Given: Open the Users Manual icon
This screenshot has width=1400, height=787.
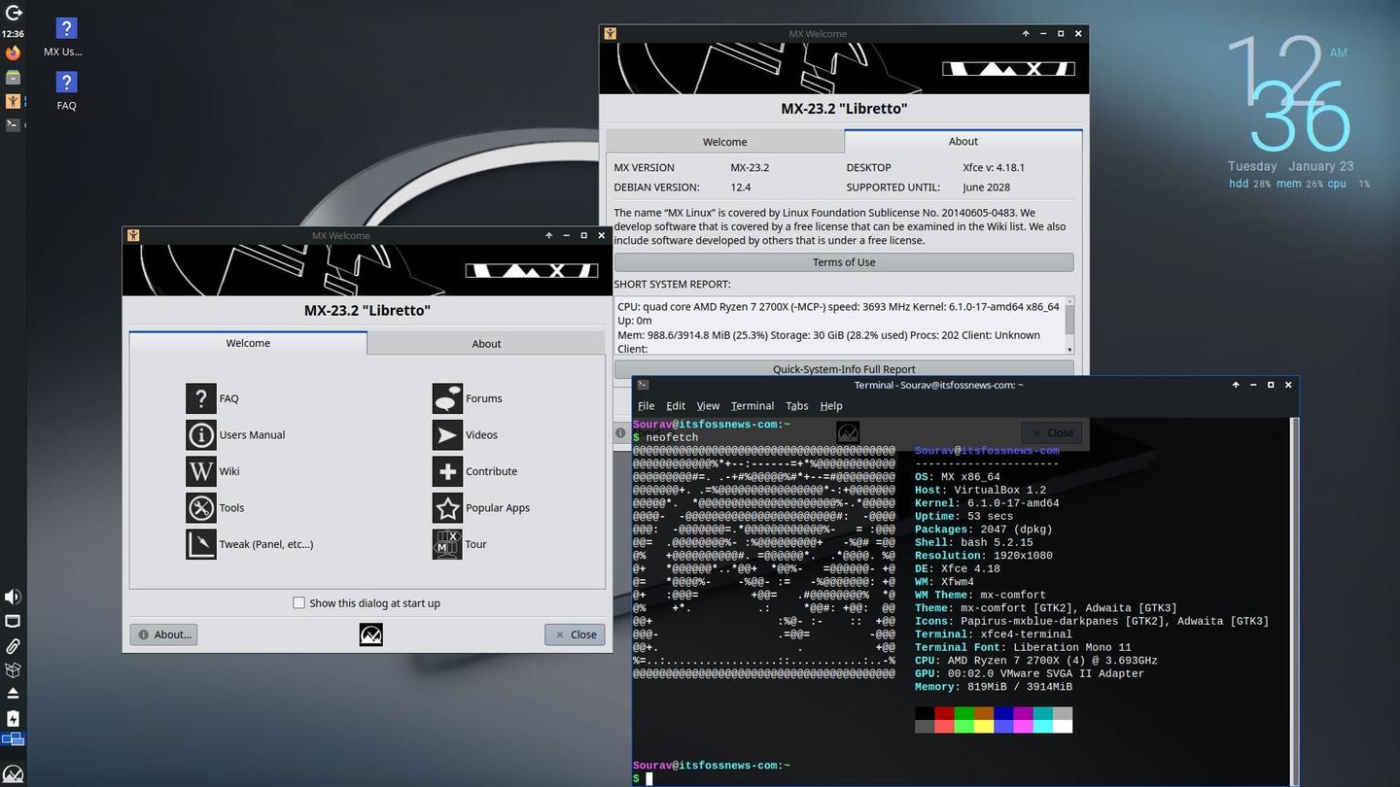Looking at the screenshot, I should tap(201, 434).
